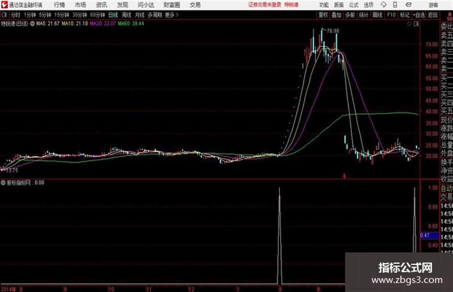Screen dimensions: 453x292
Task: Open the mail envelope icon
Action: coord(408,5)
